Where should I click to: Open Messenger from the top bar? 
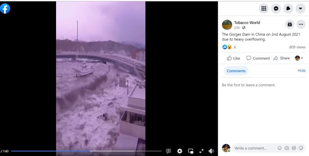tap(276, 8)
